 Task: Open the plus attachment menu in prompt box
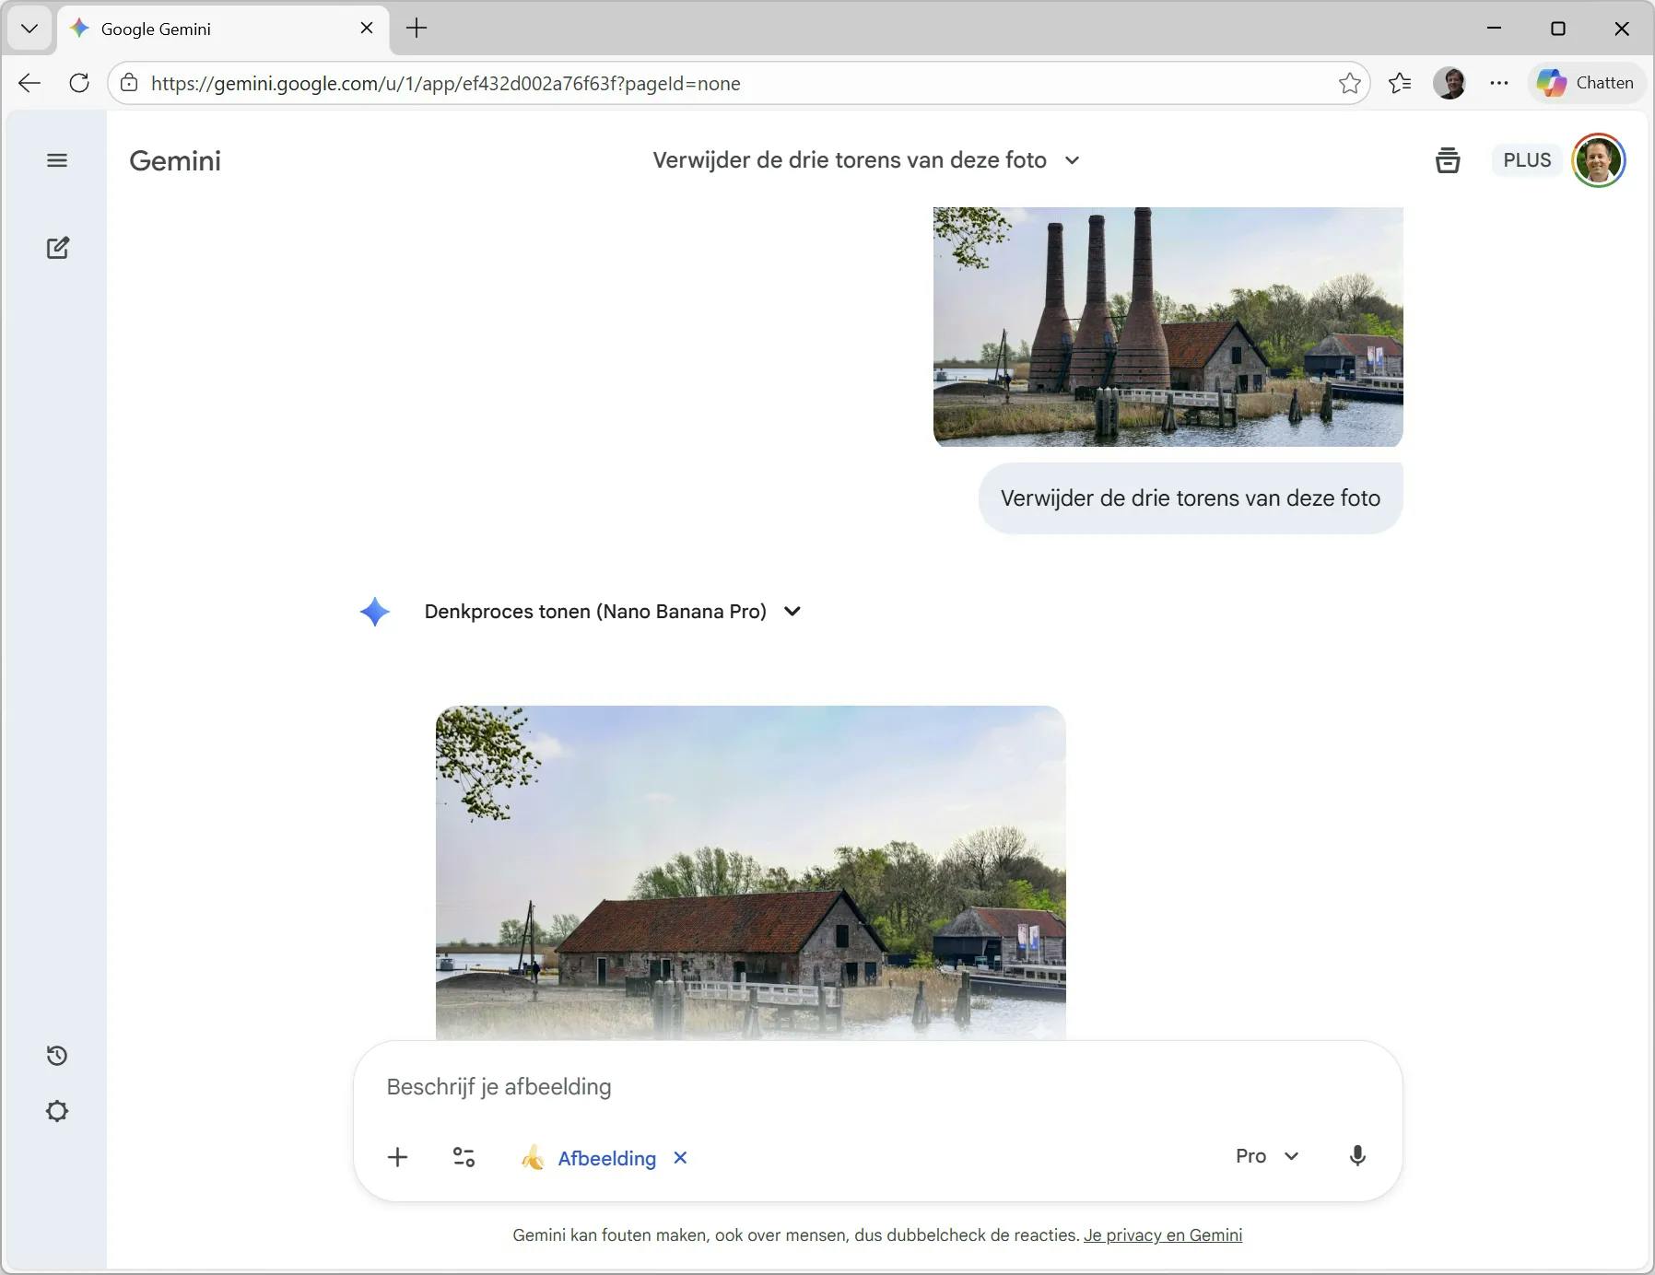397,1157
